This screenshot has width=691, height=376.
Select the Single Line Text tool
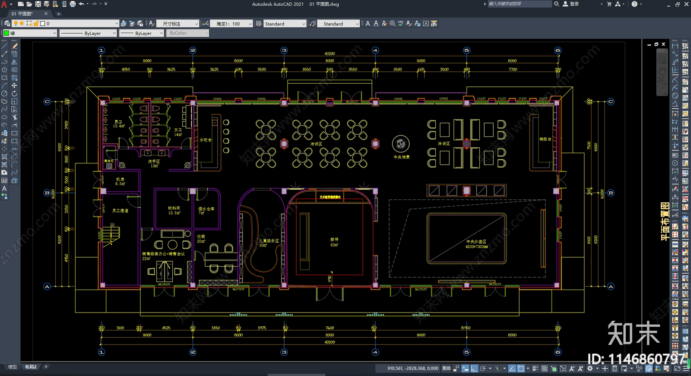click(x=376, y=23)
